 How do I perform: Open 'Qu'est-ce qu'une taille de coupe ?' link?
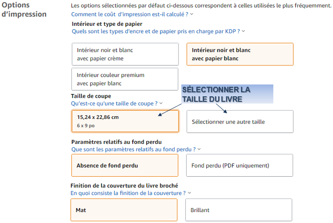click(114, 104)
